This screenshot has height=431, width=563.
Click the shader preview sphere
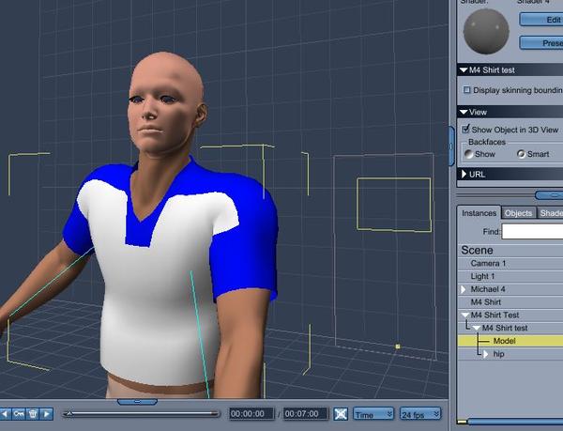click(486, 32)
